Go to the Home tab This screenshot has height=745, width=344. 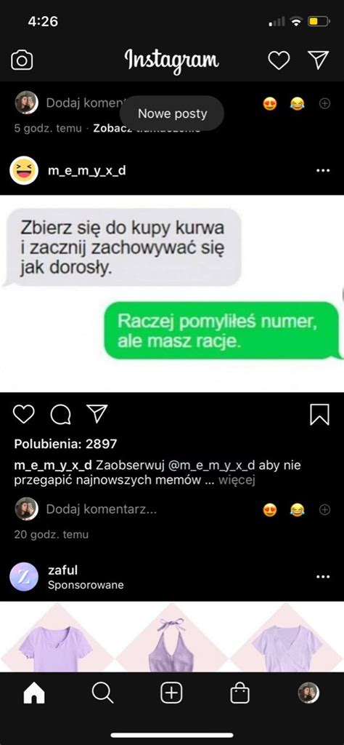tap(34, 693)
